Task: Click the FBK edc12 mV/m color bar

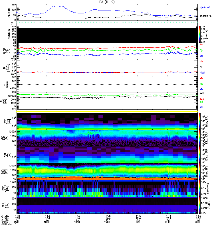Action: tap(200, 189)
